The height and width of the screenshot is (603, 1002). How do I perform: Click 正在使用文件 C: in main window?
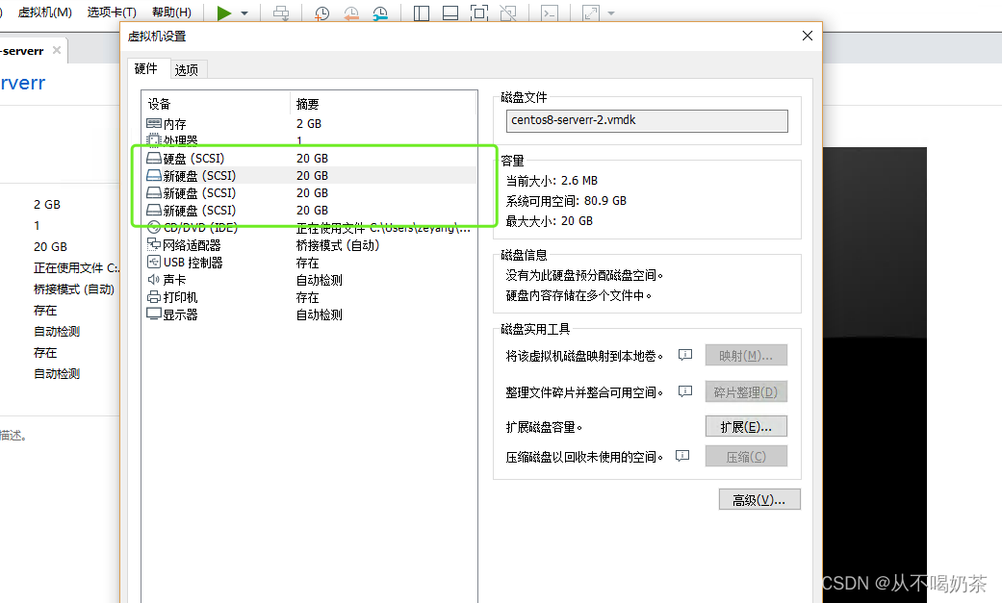pos(76,268)
